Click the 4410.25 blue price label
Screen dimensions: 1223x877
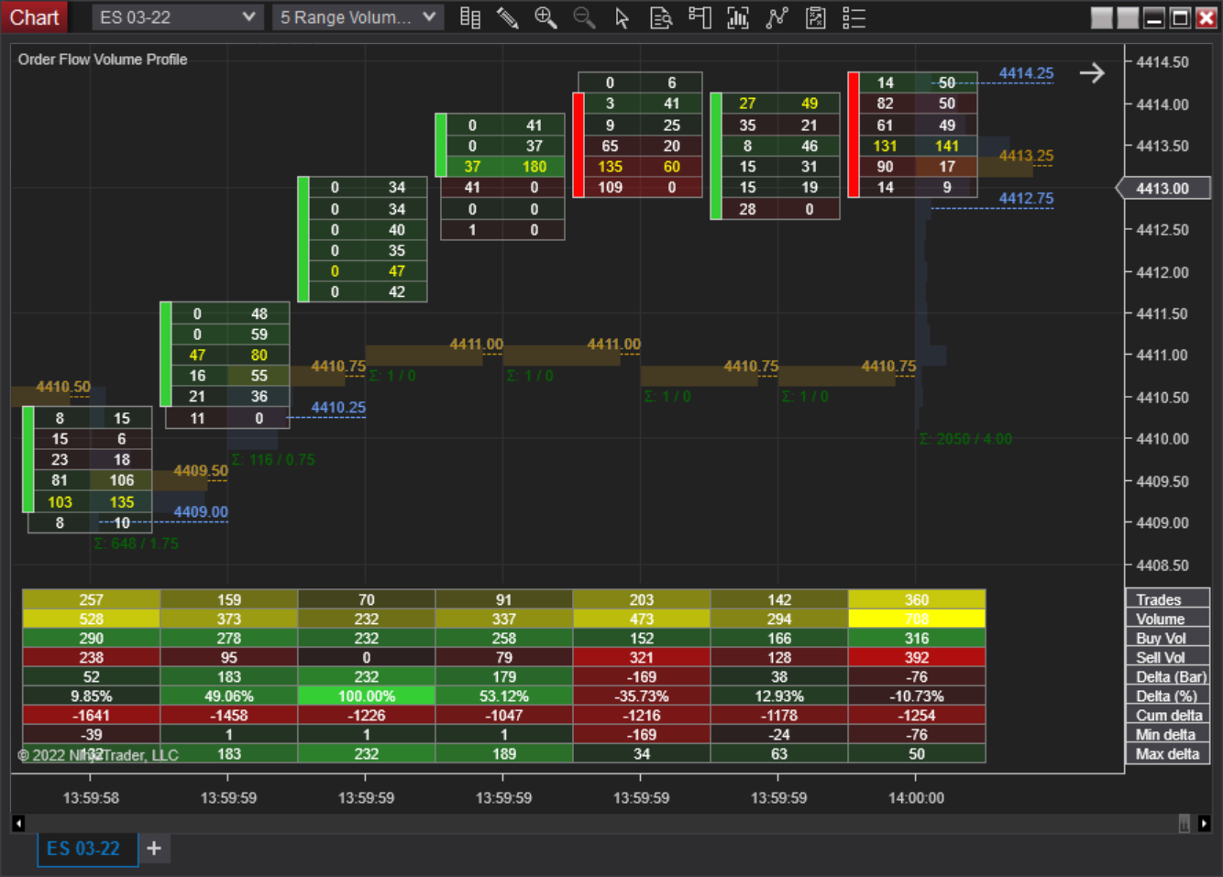(338, 407)
